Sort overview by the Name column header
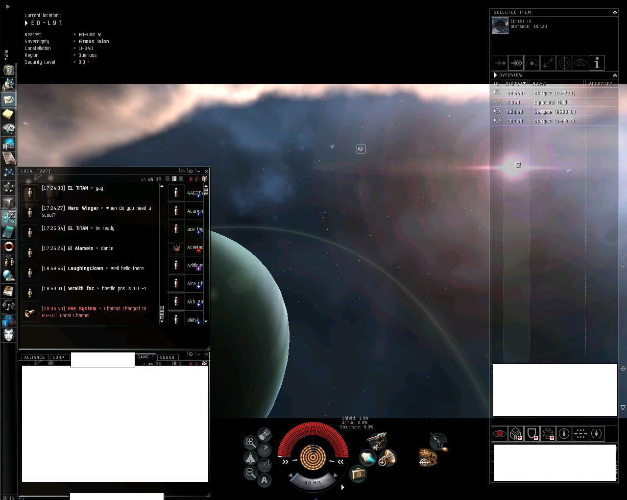 click(x=539, y=84)
